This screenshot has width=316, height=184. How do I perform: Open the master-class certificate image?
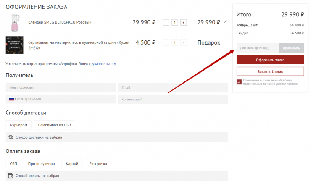click(x=14, y=45)
